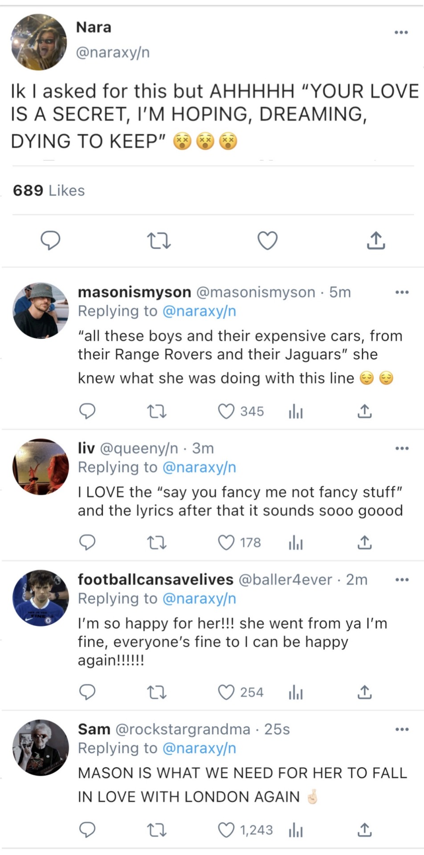Reply to footballcansavelives's comment
Image resolution: width=424 pixels, height=855 pixels.
(x=87, y=692)
